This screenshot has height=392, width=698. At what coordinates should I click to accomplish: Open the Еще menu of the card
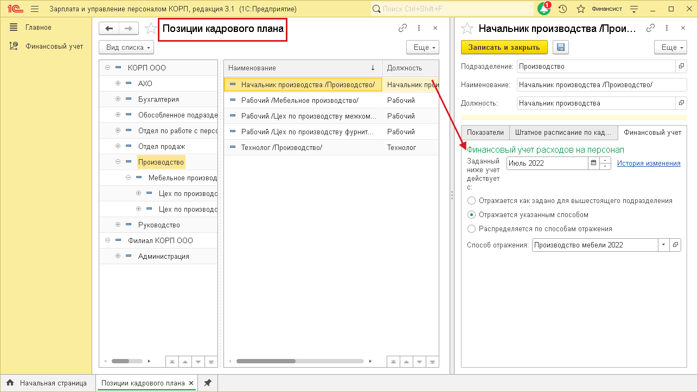click(x=670, y=47)
